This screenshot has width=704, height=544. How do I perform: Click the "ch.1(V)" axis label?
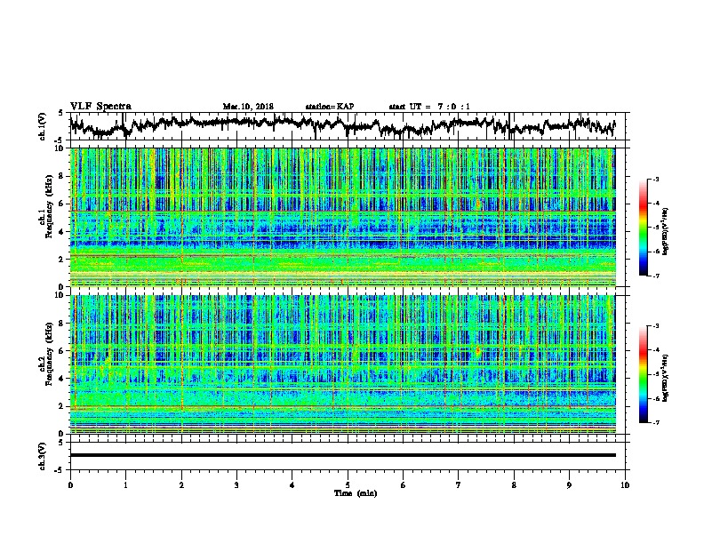43,126
